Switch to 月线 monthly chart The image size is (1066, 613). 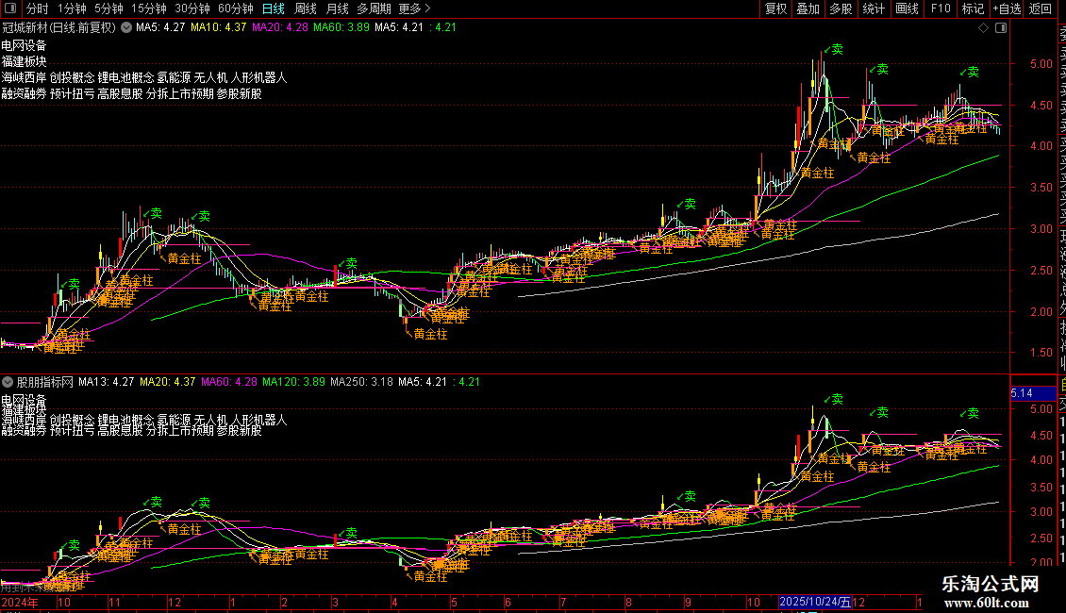point(337,8)
